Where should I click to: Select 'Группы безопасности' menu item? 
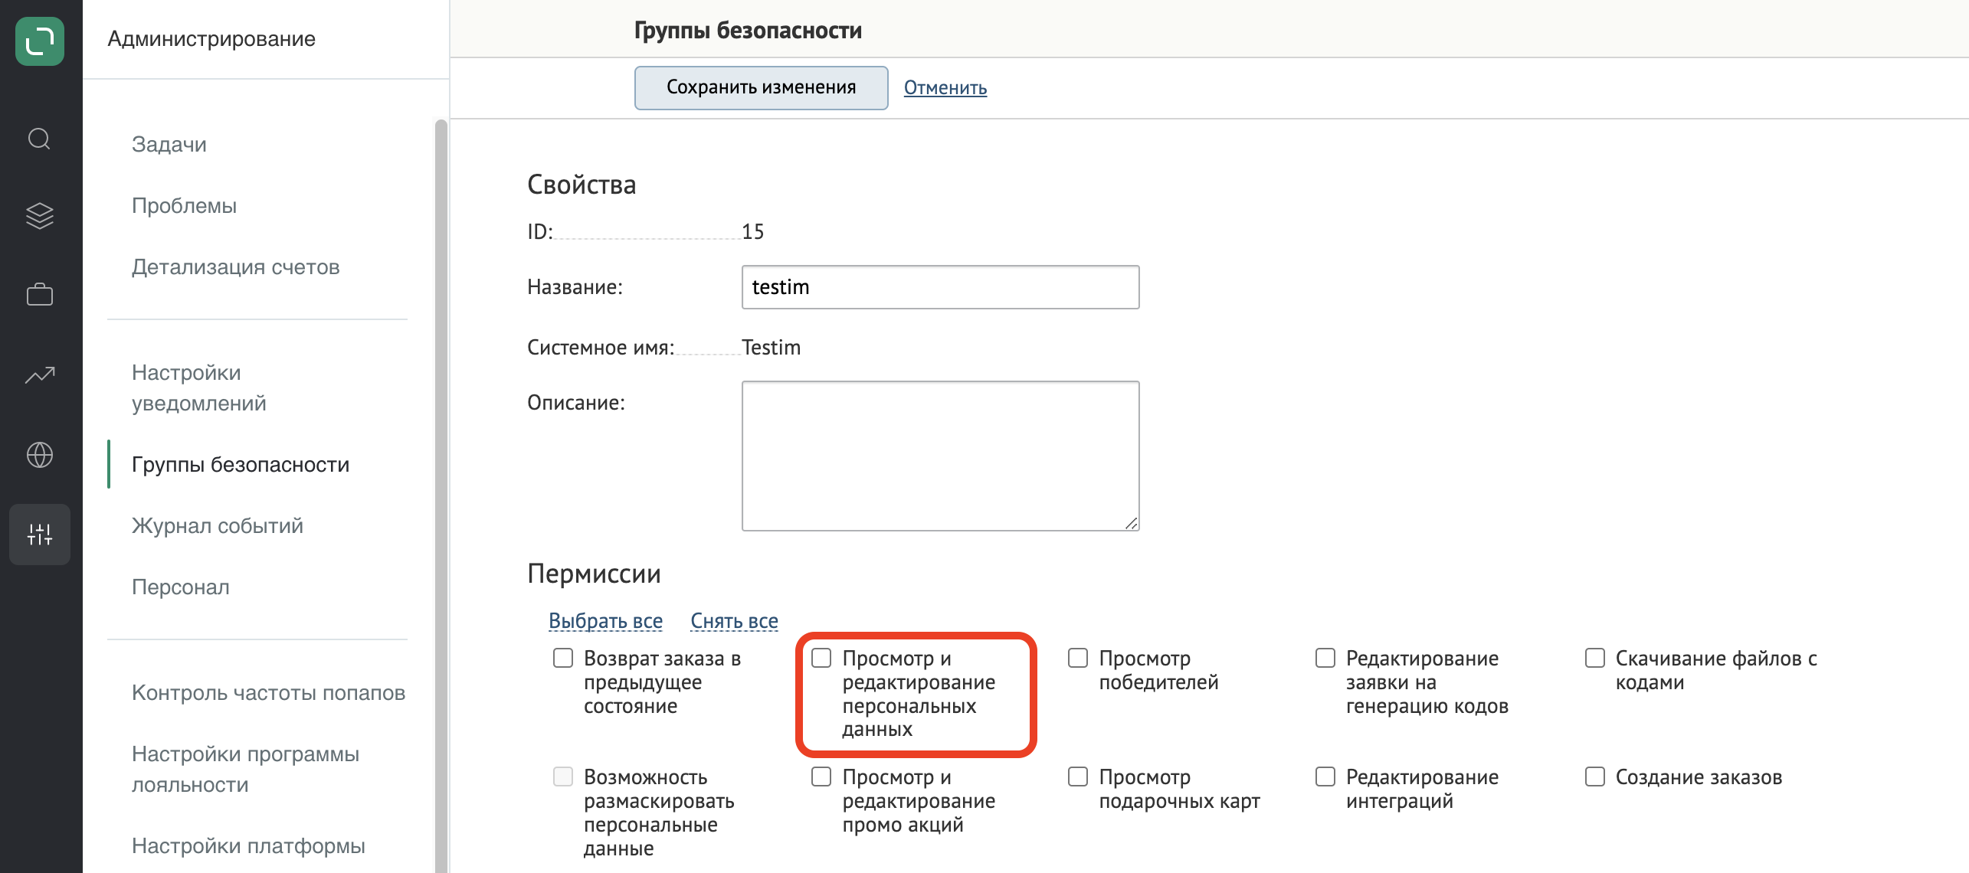pyautogui.click(x=241, y=464)
